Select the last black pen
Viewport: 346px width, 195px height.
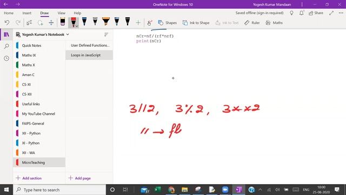pos(128,22)
